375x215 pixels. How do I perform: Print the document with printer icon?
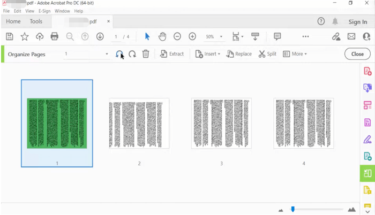point(55,36)
